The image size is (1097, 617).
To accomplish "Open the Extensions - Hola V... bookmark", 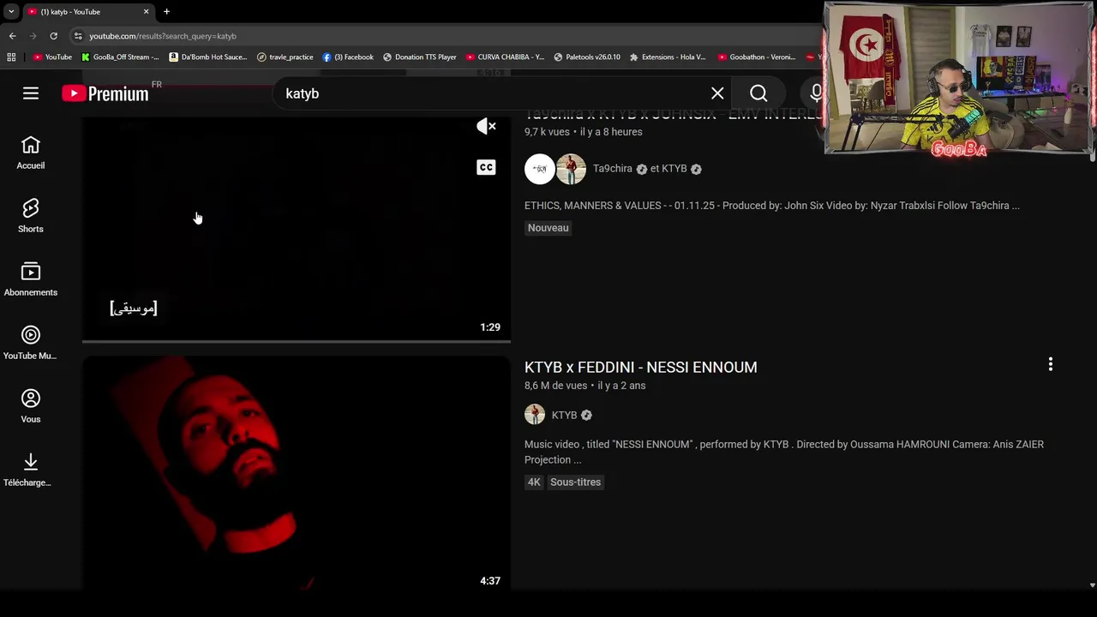I will (x=668, y=57).
